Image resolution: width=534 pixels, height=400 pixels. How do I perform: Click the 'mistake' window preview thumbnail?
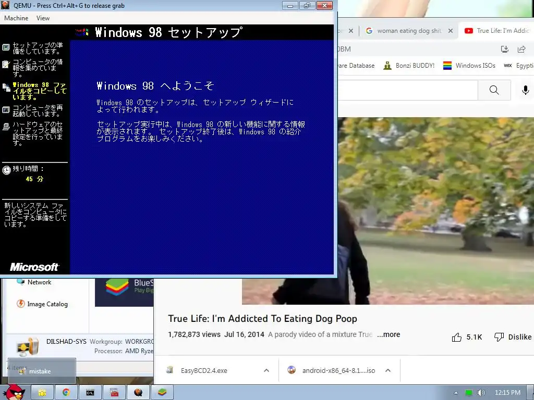(x=42, y=371)
